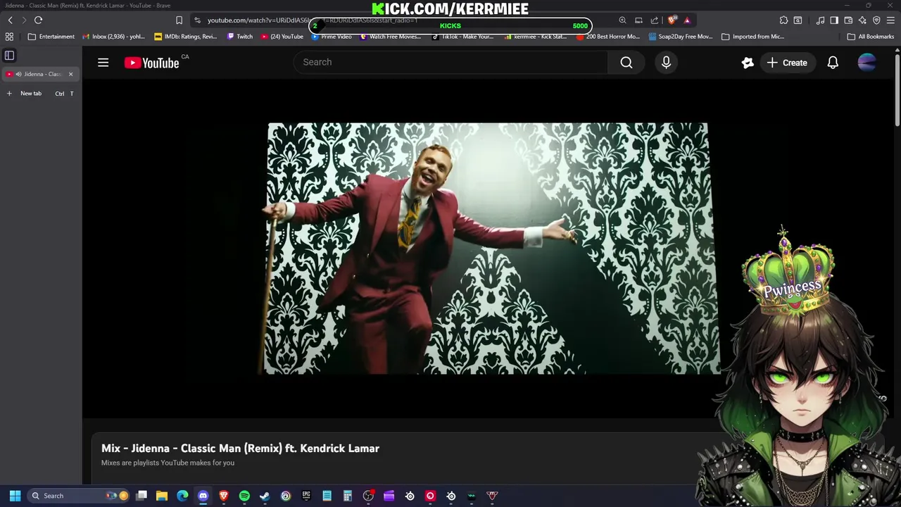Image resolution: width=901 pixels, height=507 pixels.
Task: Click the share icon in address bar
Action: (x=655, y=20)
